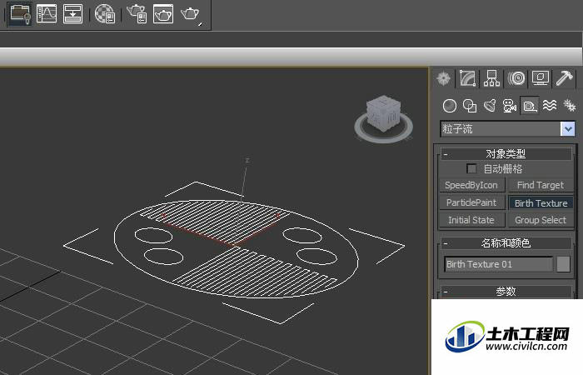Click the Initial State button
The height and width of the screenshot is (375, 583).
click(x=471, y=220)
